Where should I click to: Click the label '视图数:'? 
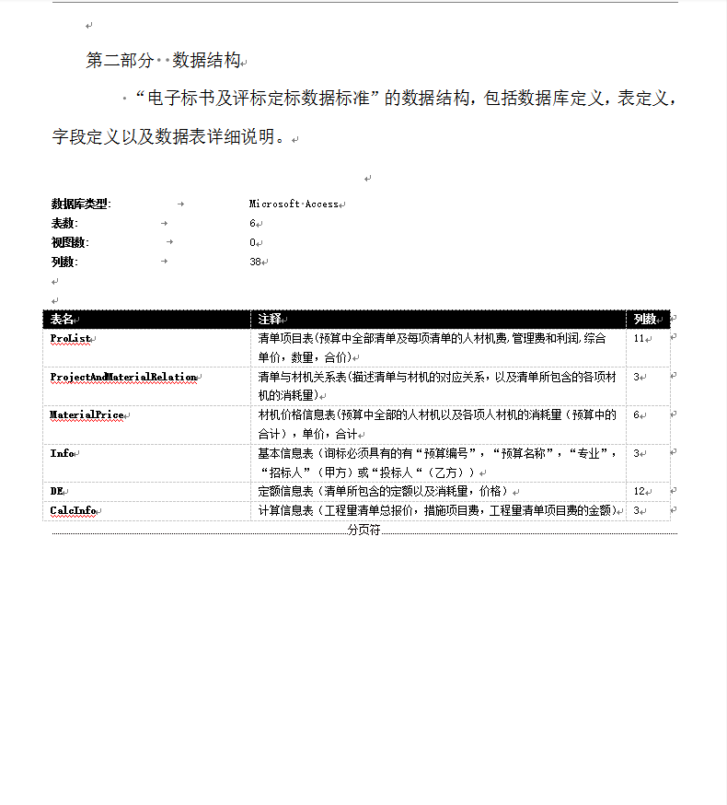click(70, 242)
